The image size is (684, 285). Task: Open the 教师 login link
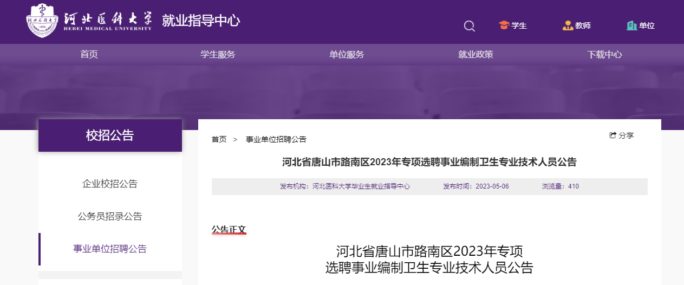pos(583,25)
